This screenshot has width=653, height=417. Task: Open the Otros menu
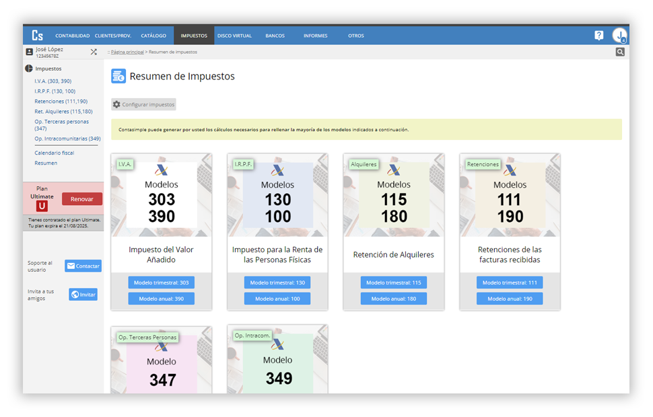pos(356,36)
